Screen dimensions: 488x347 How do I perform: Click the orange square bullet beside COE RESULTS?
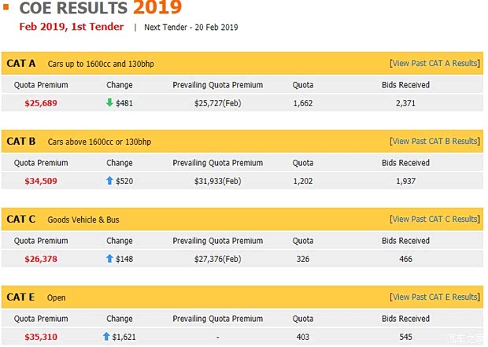point(6,9)
